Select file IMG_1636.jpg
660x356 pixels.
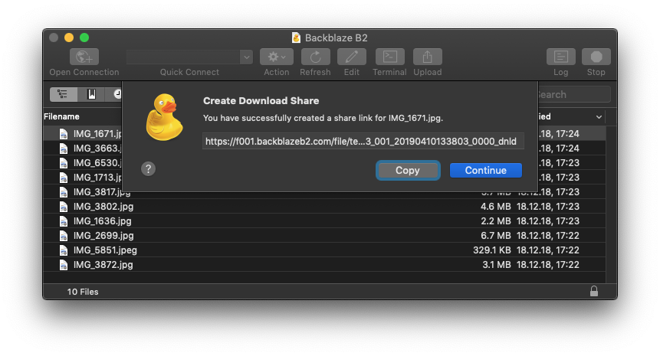324,221
